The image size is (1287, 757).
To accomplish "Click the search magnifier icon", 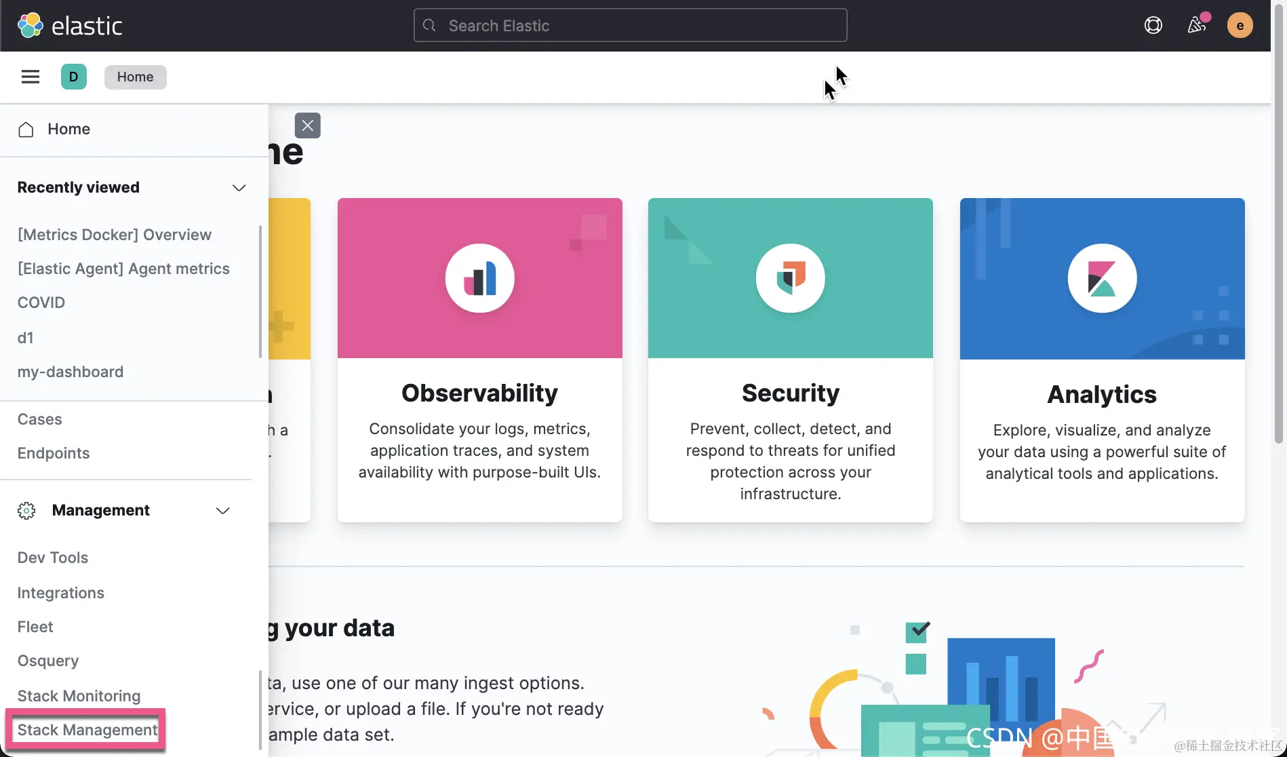I will [x=429, y=26].
